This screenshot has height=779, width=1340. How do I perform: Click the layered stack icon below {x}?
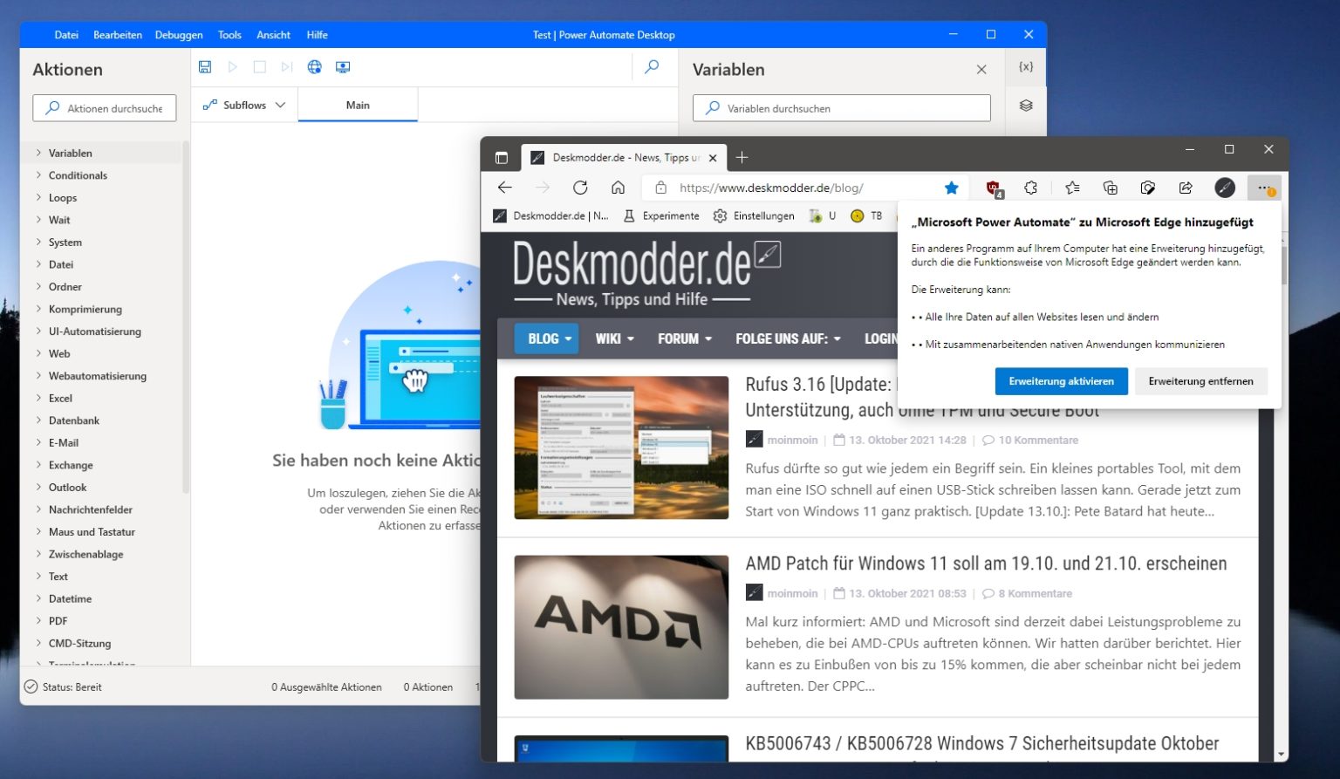1025,106
